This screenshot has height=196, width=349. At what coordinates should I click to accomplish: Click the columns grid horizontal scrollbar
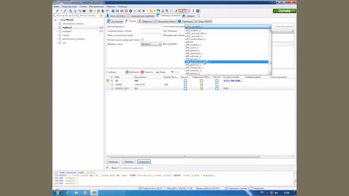point(185,156)
